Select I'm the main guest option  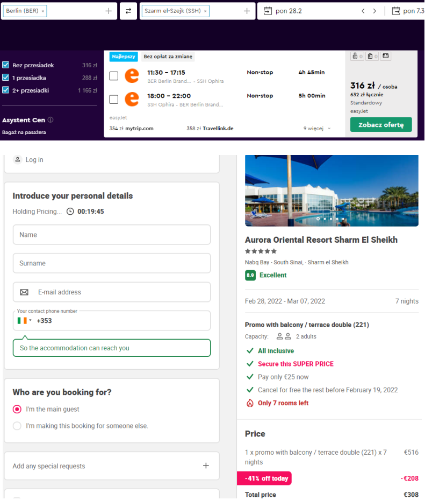17,409
